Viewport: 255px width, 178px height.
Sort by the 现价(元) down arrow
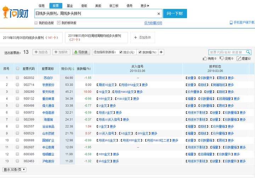[74, 69]
